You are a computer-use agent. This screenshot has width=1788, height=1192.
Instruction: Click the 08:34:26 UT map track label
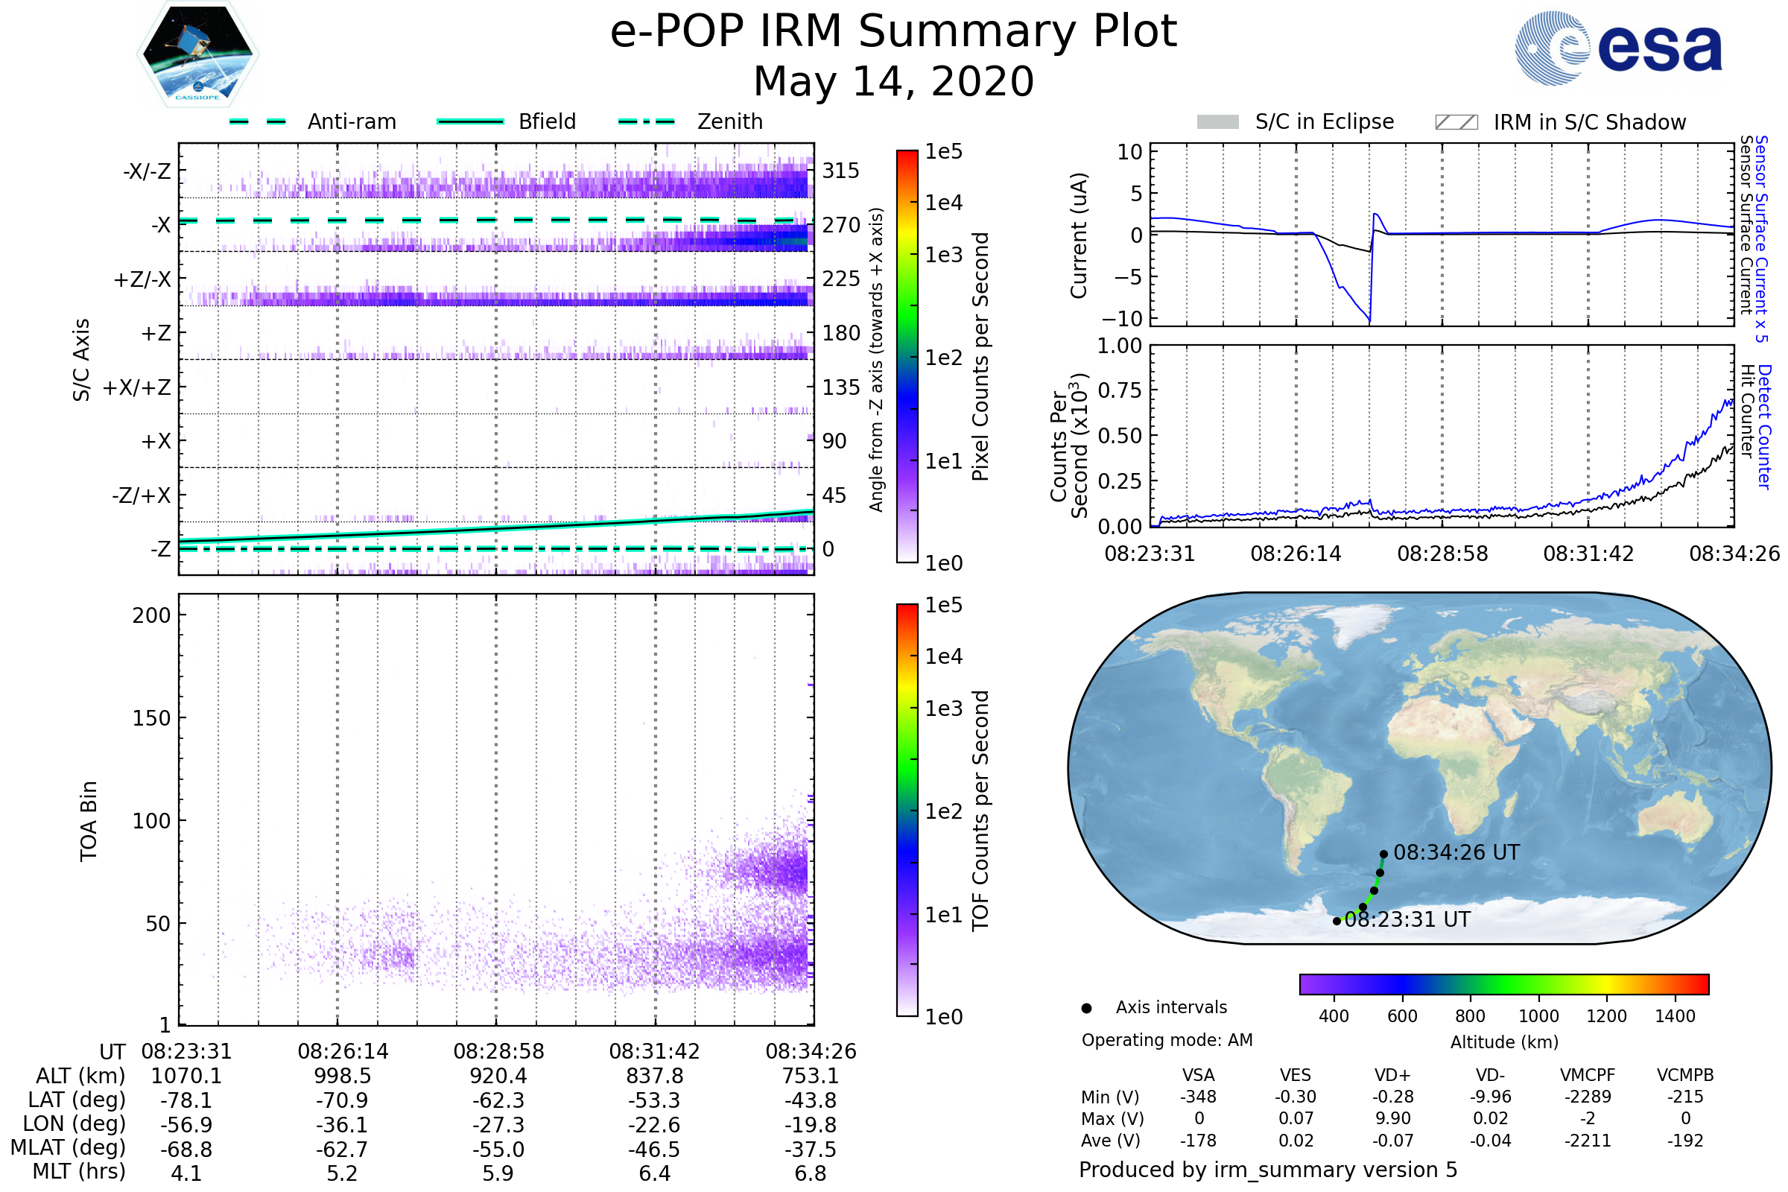(x=1456, y=853)
